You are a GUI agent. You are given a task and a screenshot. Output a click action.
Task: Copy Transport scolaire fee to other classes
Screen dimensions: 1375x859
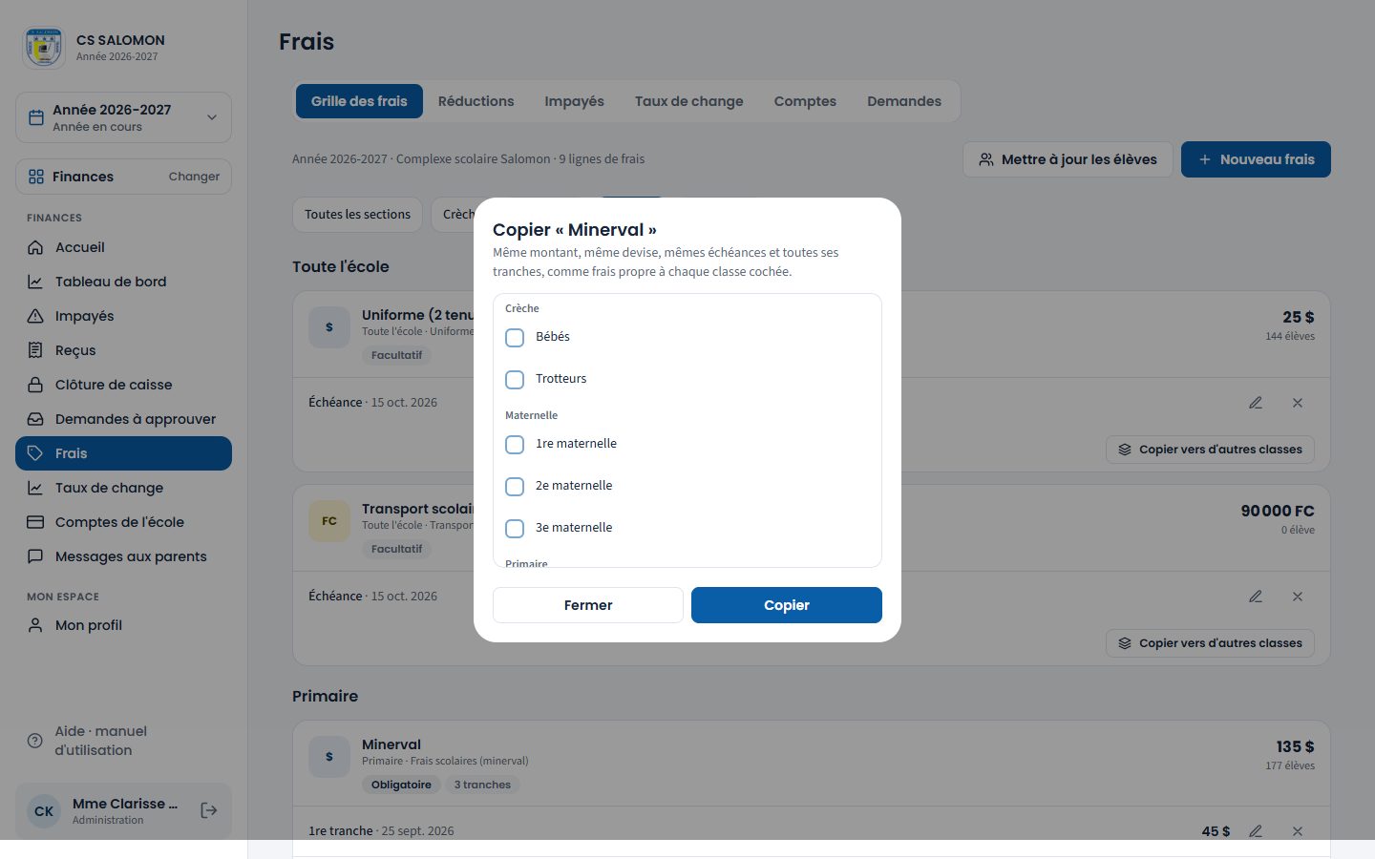click(1210, 643)
